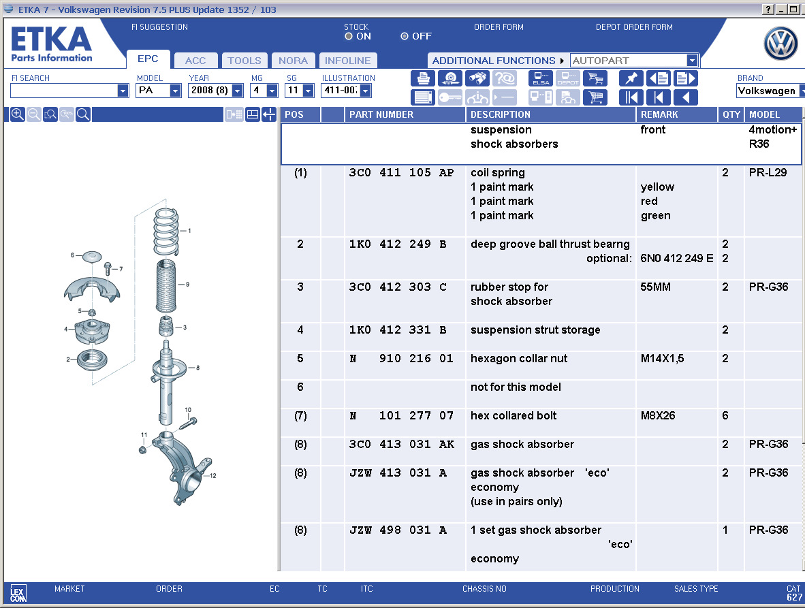Click the computer-to-server transfer icon

pyautogui.click(x=541, y=97)
